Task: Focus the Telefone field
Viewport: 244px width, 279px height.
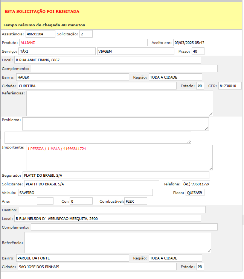Action: (x=196, y=184)
